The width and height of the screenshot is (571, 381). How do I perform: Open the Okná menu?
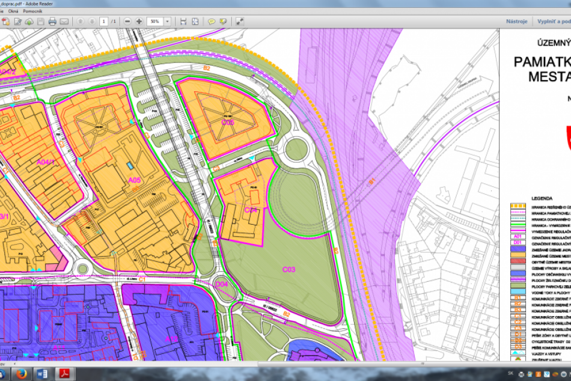coord(12,11)
